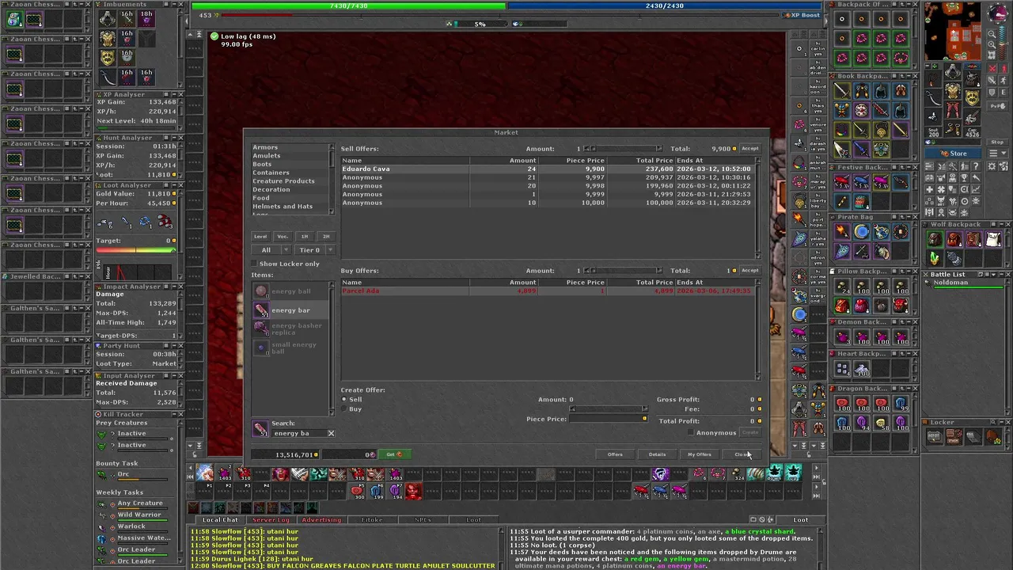Click the Piece Price input field

609,419
